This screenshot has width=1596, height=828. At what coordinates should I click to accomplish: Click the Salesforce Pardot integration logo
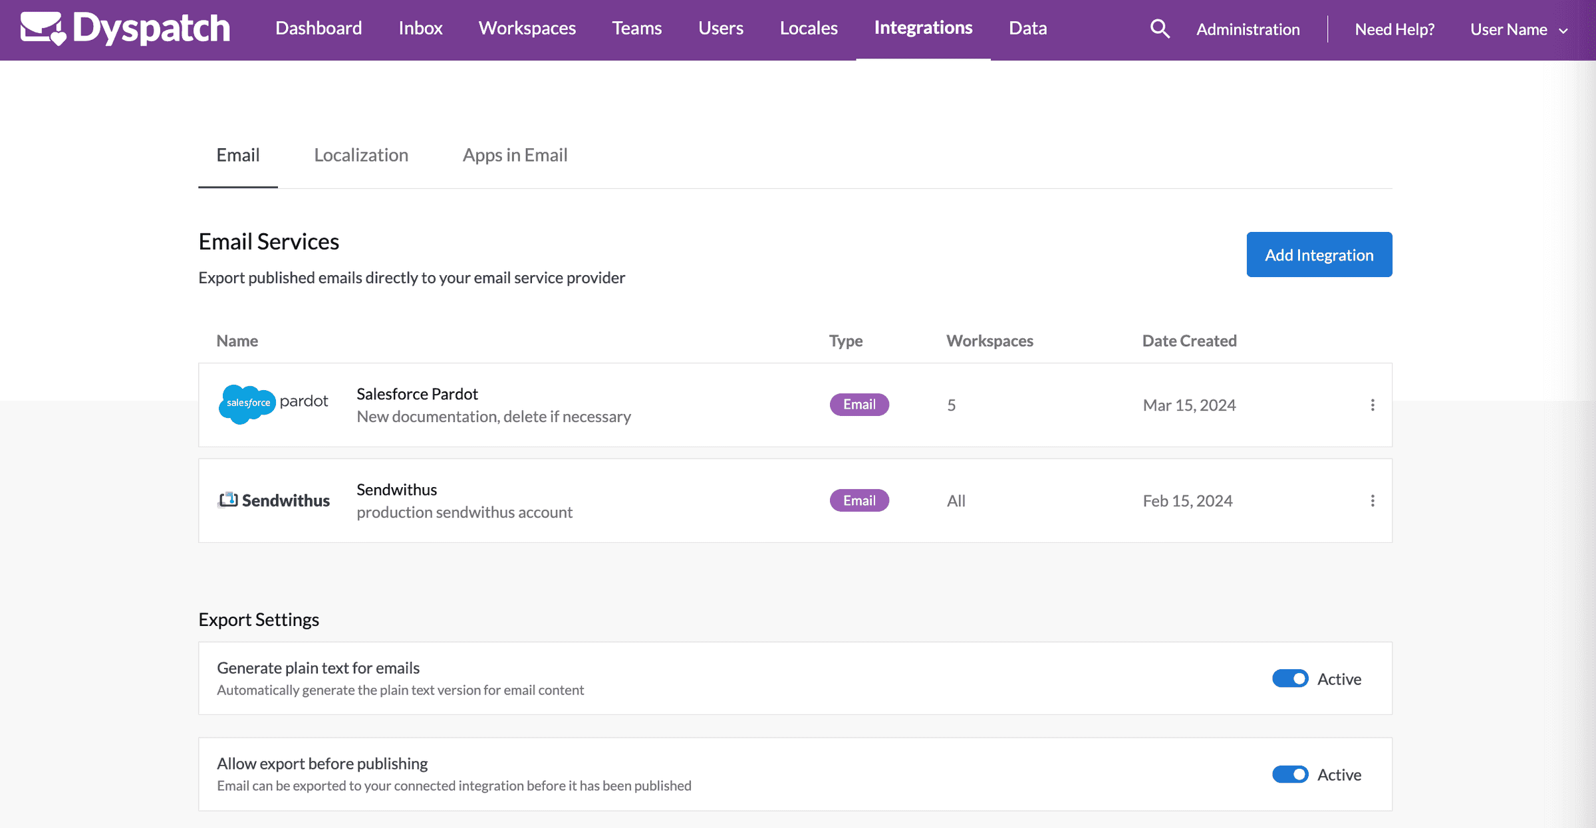click(274, 404)
